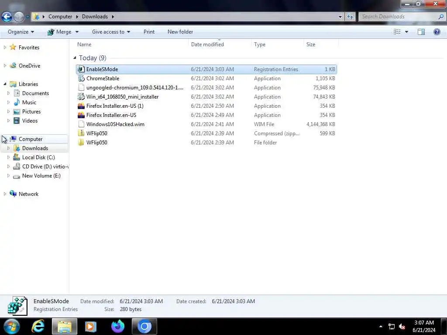Screen dimensions: 447x335
Task: Open Help via the question mark icon
Action: [437, 32]
